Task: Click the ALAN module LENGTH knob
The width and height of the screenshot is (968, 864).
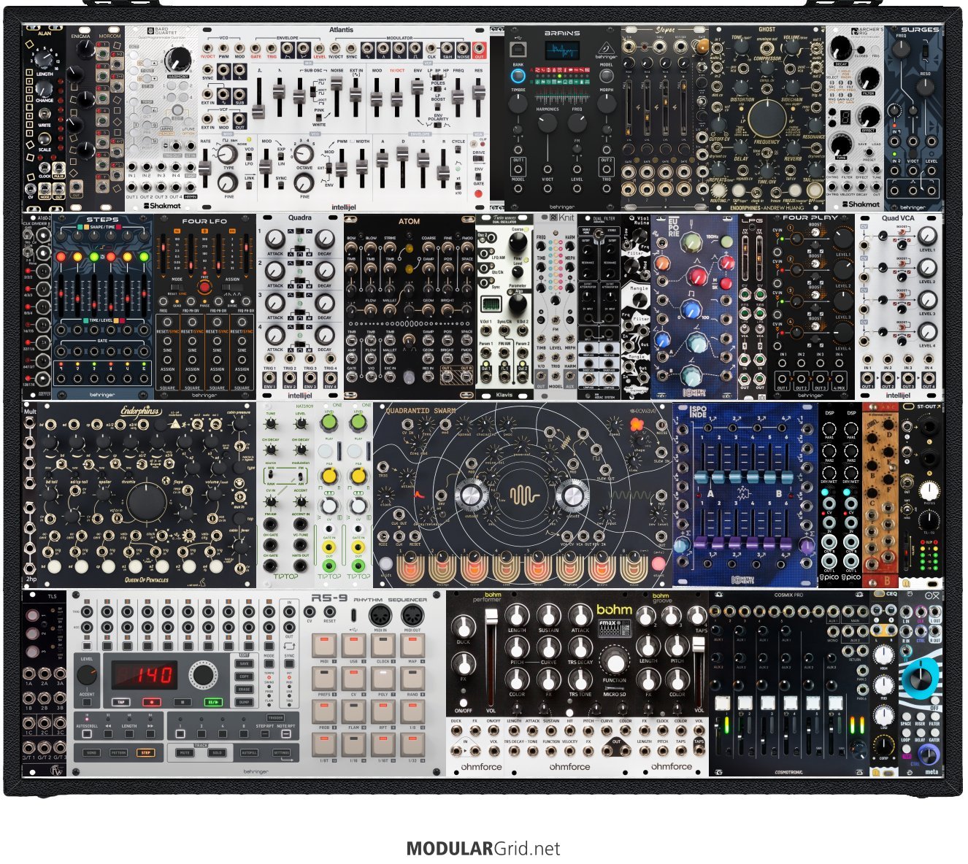Action: point(44,58)
